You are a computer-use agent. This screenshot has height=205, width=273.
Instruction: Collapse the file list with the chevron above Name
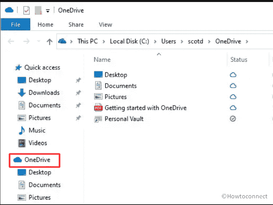[159, 54]
